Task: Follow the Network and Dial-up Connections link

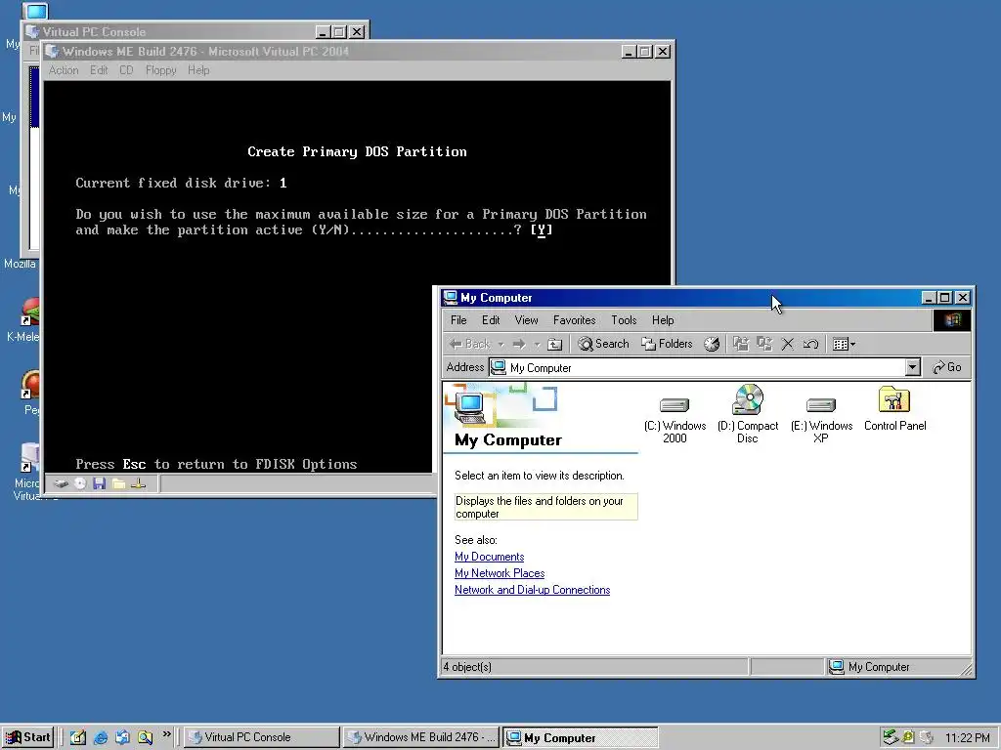Action: pyautogui.click(x=532, y=590)
